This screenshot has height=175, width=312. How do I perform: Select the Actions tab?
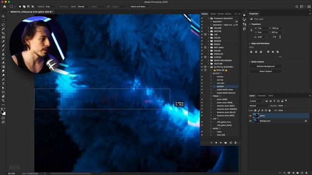pyautogui.click(x=205, y=14)
